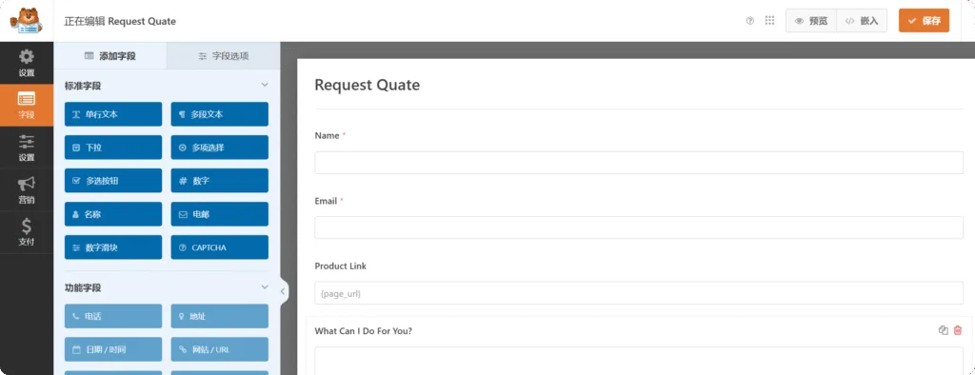Viewport: 975px width, 375px height.
Task: Click the Email input field
Action: click(639, 227)
